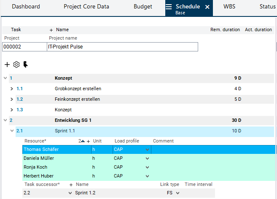This screenshot has height=199, width=277.
Task: Go to the Project Core Data tab
Action: point(86,7)
